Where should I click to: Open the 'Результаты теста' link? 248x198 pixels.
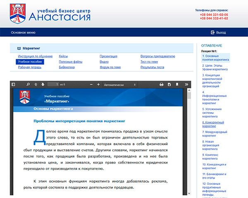(152, 67)
